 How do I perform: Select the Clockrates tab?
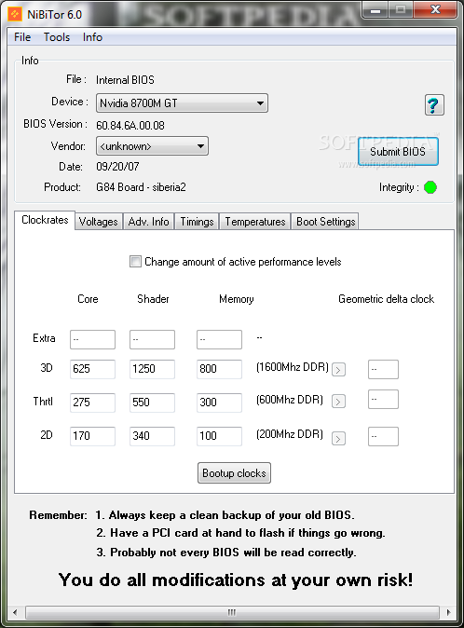(x=45, y=220)
